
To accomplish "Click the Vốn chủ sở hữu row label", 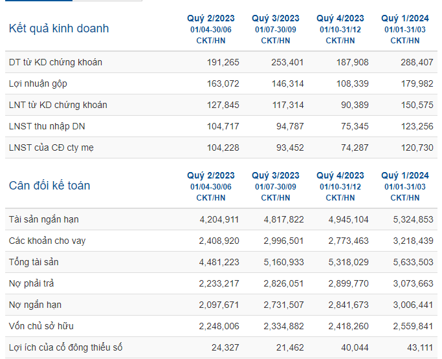I will [41, 326].
